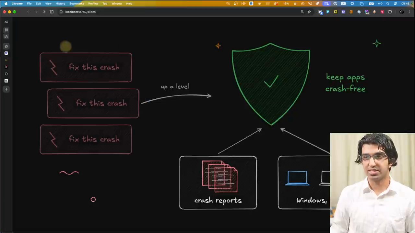This screenshot has width=415, height=233.
Task: Open the Profiles menu
Action: click(93, 4)
